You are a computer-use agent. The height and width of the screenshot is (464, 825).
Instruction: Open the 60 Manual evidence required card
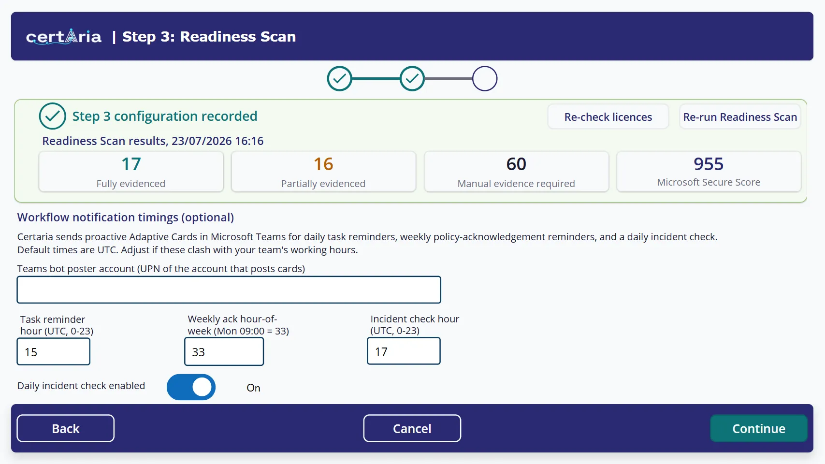[x=516, y=172]
